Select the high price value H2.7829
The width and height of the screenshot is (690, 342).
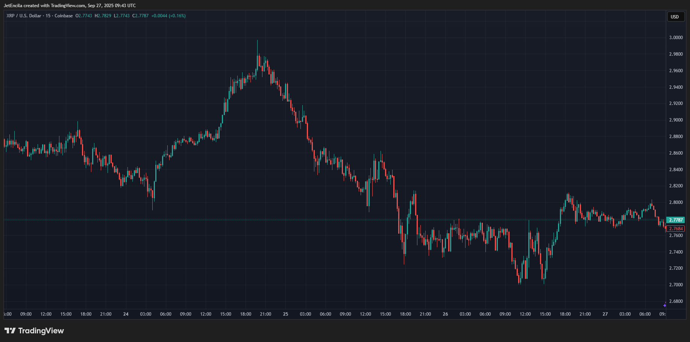point(103,16)
